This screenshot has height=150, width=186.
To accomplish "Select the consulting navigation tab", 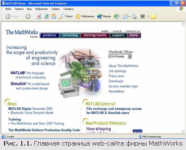I will click(70, 35).
